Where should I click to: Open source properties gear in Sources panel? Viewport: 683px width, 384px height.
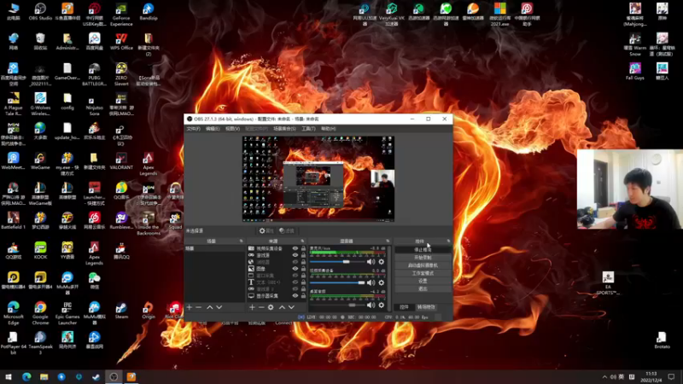click(271, 307)
